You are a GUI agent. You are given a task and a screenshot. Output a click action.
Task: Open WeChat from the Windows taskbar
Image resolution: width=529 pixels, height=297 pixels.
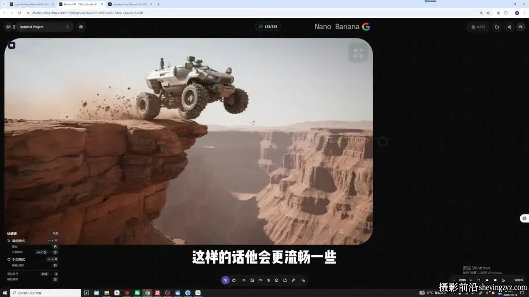click(137, 293)
